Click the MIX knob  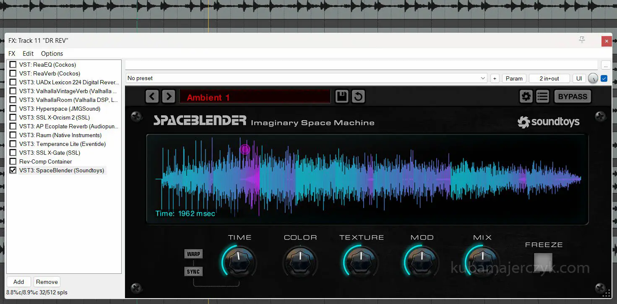click(482, 260)
